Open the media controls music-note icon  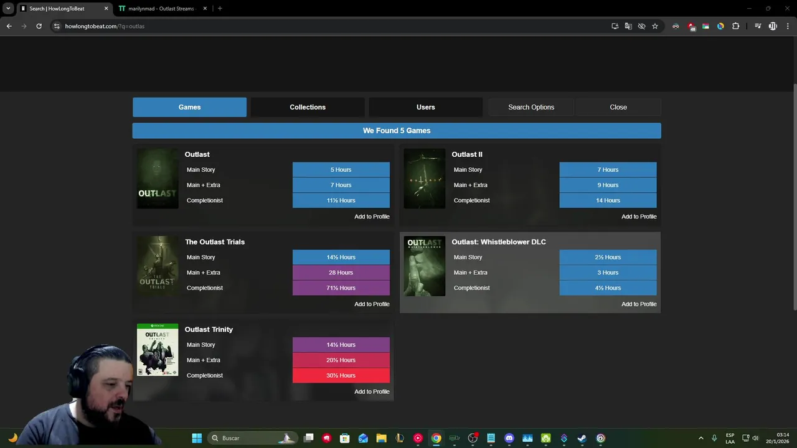(758, 26)
